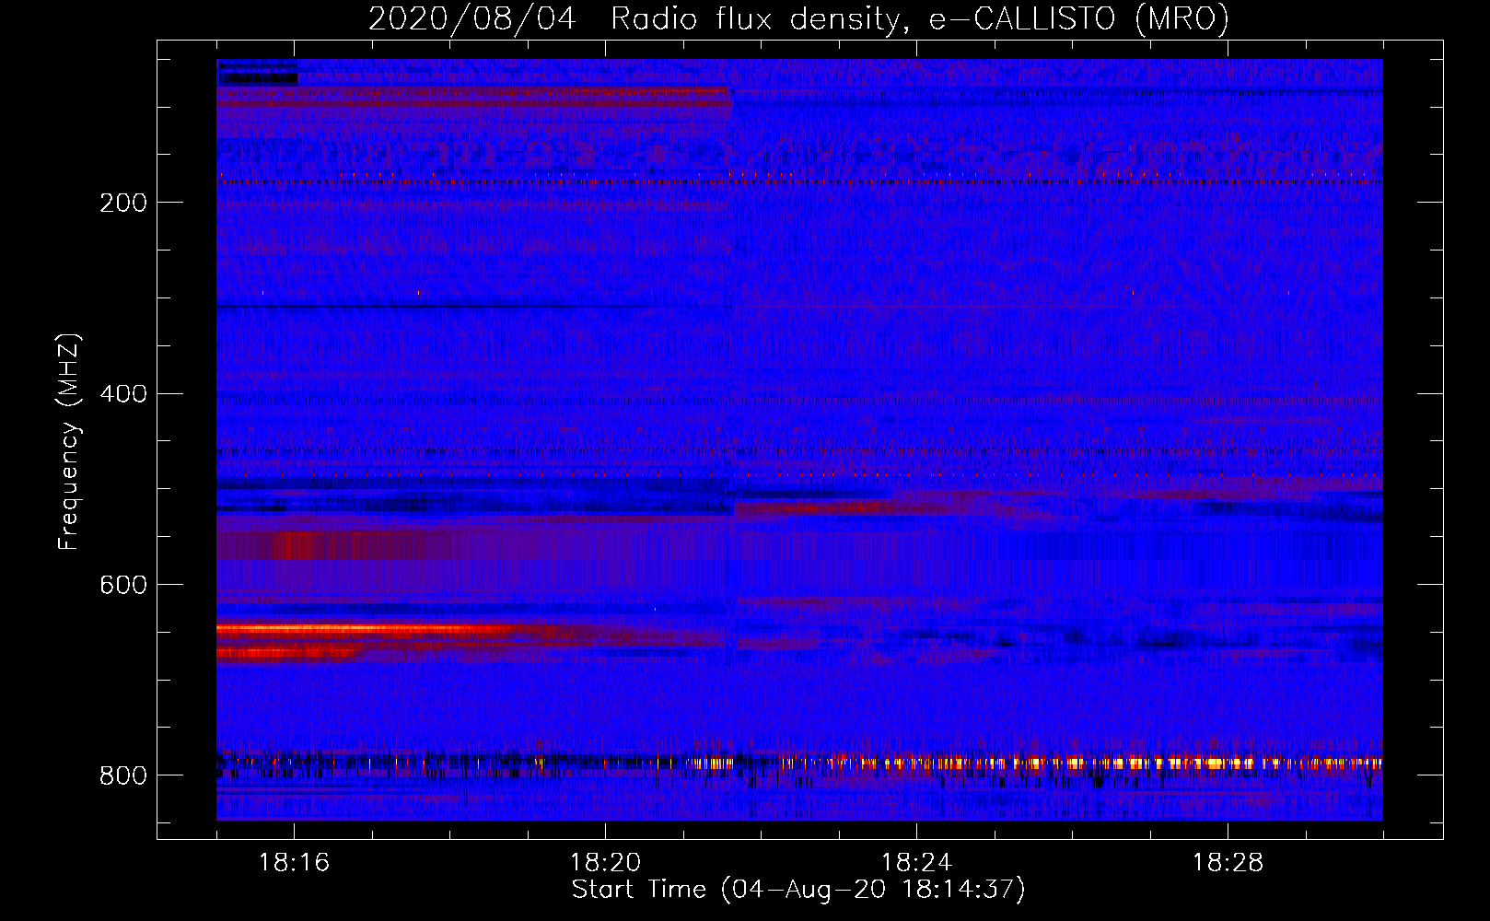Click the 'Start Time (04-Aug-20 18:14:37)' label
Viewport: 1490px width, 921px height.
(x=798, y=890)
